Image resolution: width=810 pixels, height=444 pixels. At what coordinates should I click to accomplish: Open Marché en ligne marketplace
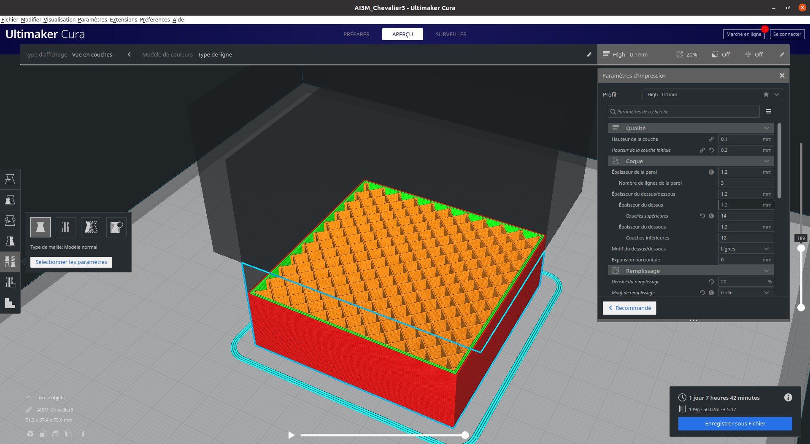pos(744,34)
